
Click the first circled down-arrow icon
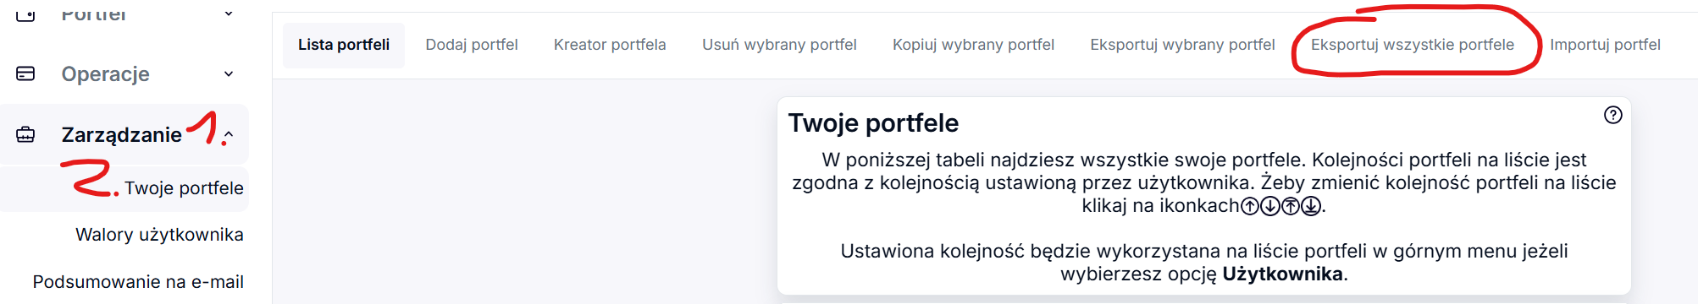click(1270, 206)
